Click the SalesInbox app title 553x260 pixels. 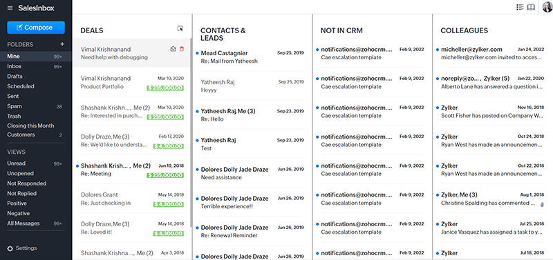37,8
